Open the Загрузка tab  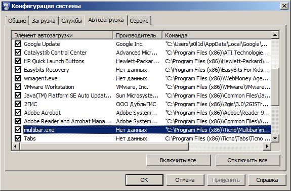(44, 21)
